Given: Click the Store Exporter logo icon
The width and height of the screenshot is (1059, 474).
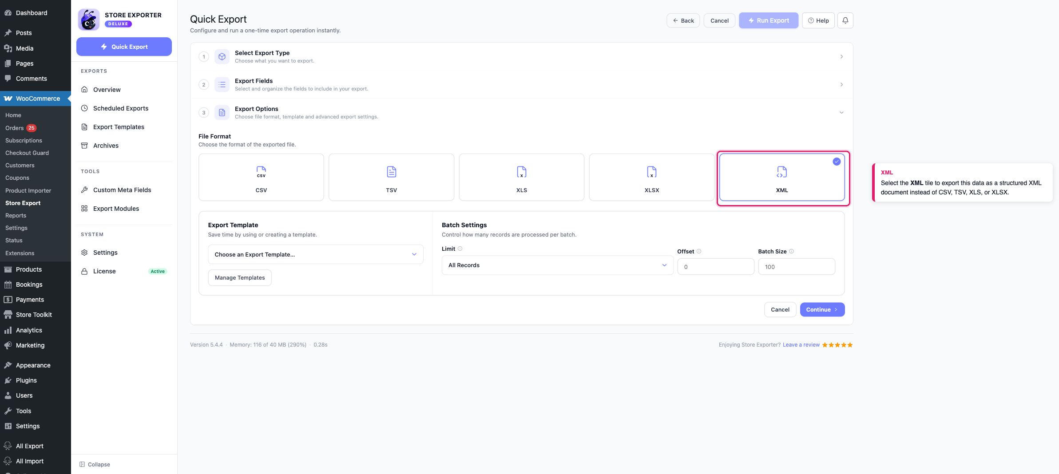Looking at the screenshot, I should pyautogui.click(x=88, y=20).
